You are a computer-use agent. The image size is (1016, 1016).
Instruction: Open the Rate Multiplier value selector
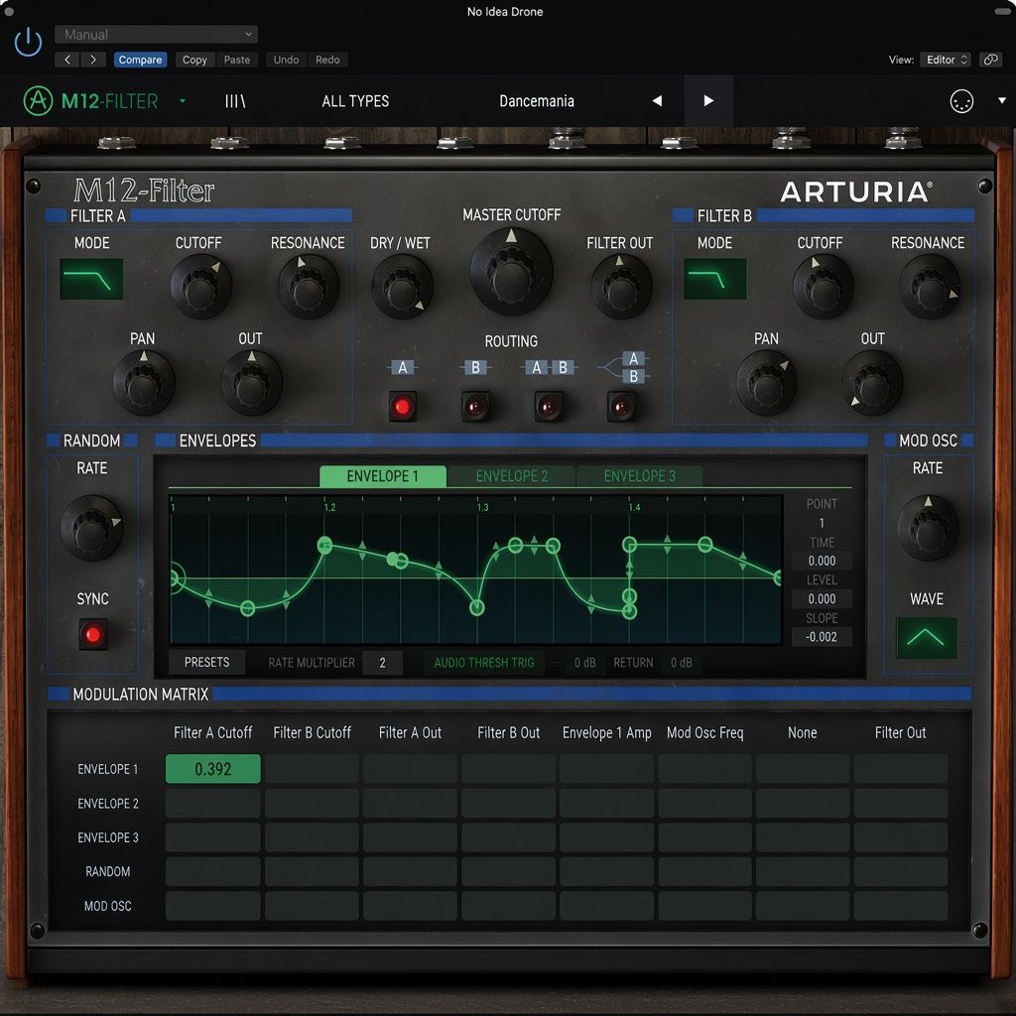tap(382, 663)
